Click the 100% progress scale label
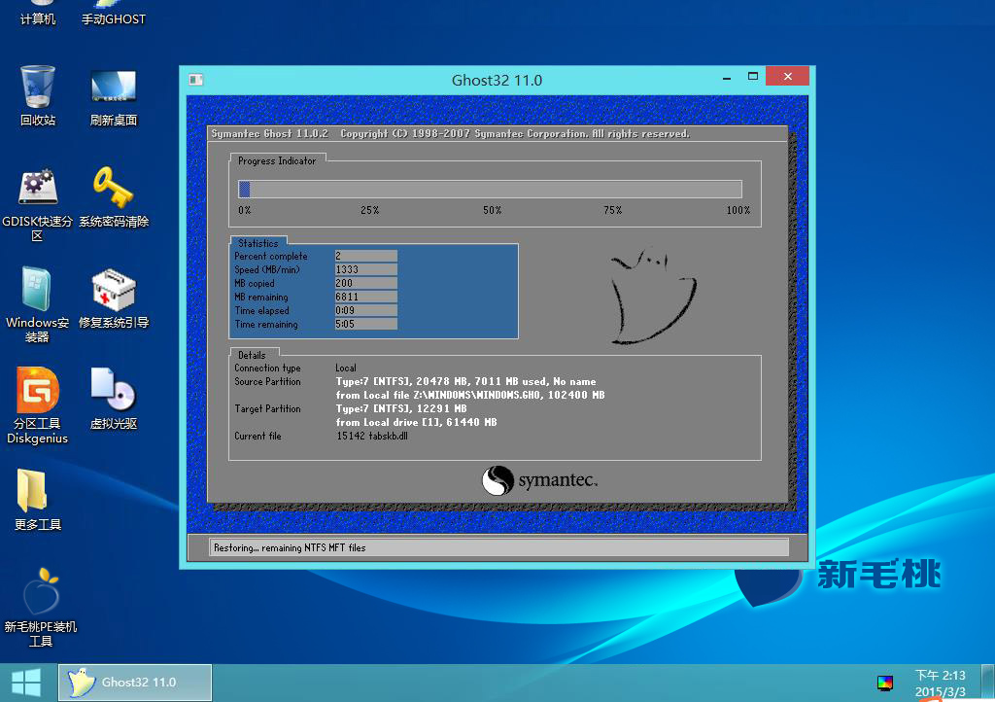 738,210
